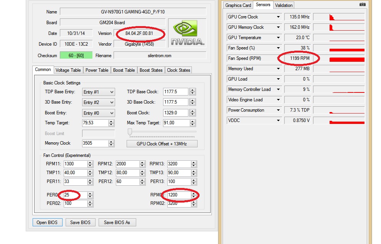
Task: Click the TDP Base Clock stepper arrows
Action: pos(193,92)
